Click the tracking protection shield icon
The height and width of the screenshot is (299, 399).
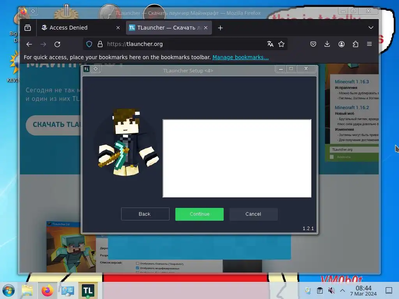tap(89, 44)
